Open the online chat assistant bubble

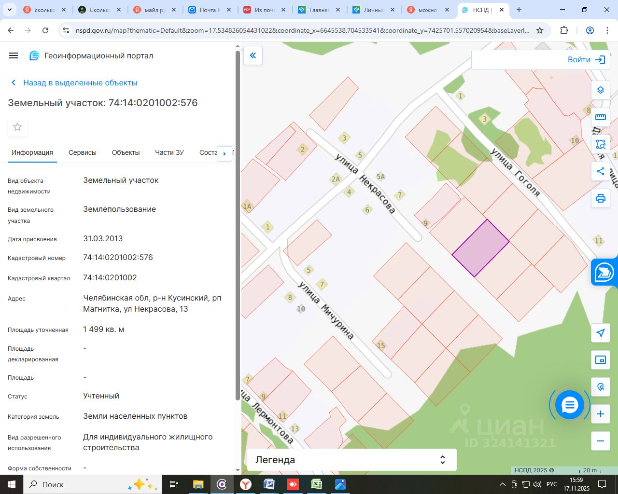point(570,405)
